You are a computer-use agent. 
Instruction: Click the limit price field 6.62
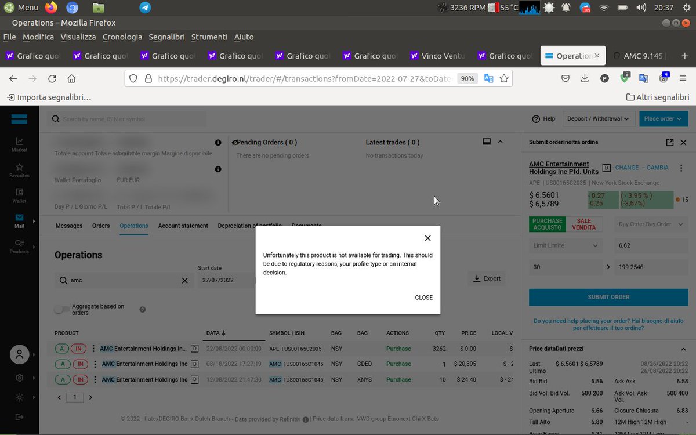pyautogui.click(x=651, y=246)
